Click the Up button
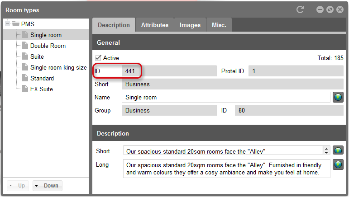This screenshot has height=197, width=349. pos(18,185)
